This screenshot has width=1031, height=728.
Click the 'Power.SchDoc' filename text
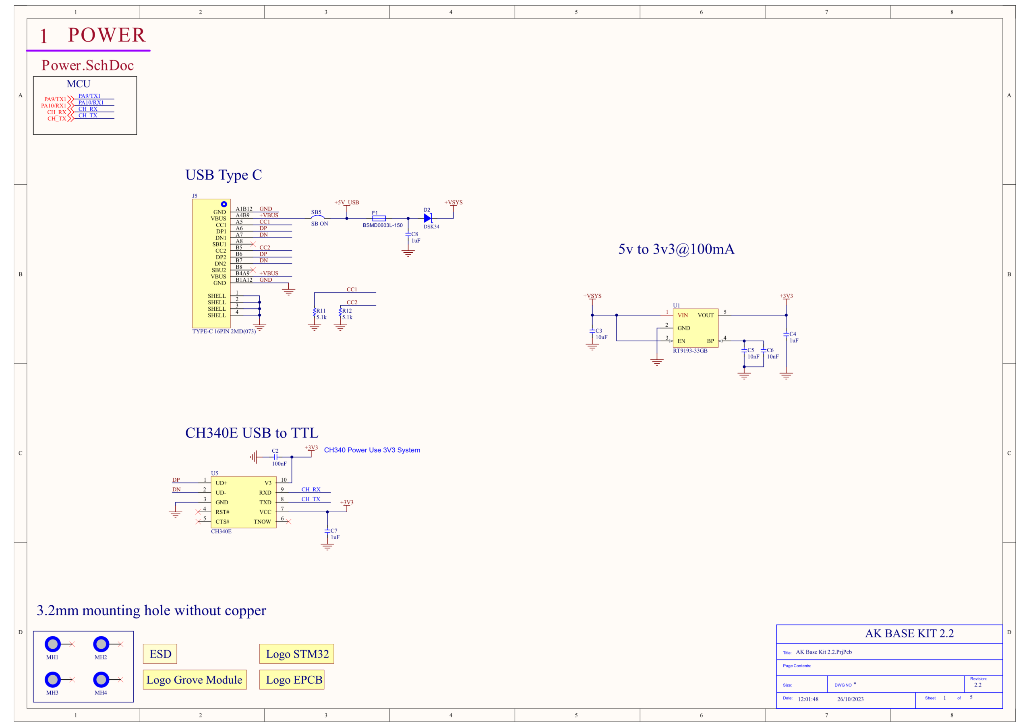(x=87, y=66)
